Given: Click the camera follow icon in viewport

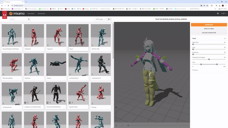Looking at the screenshot, I should [x=116, y=120].
